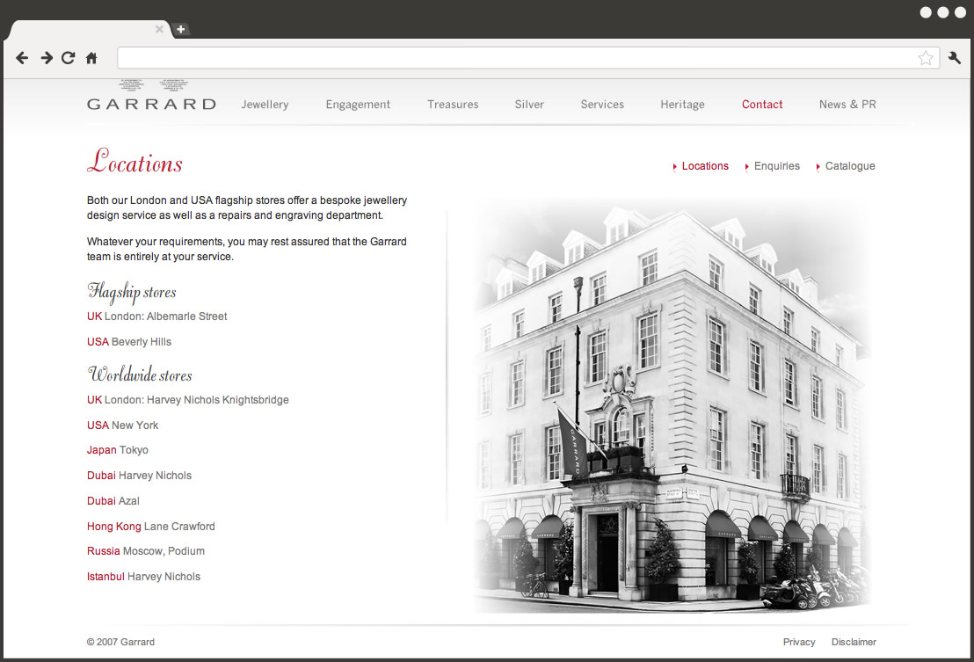Screen dimensions: 974x662
Task: View the Japan Tokyo store link
Action: [118, 450]
